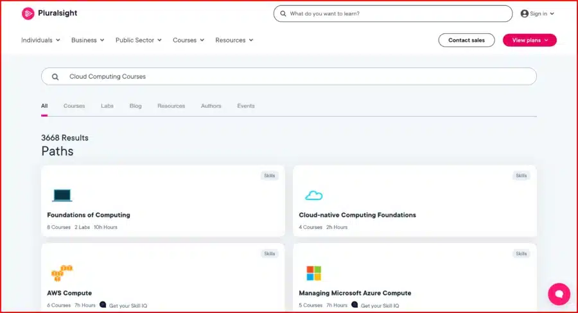Click '4 Courses' under Cloud-native Computing Foundations
Screen dimensions: 578x313
tap(310, 227)
